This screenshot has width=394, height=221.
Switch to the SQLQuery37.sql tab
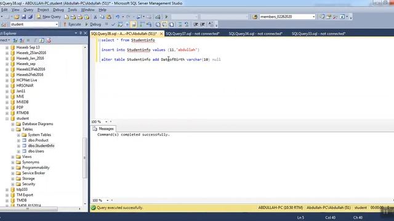tap(193, 34)
